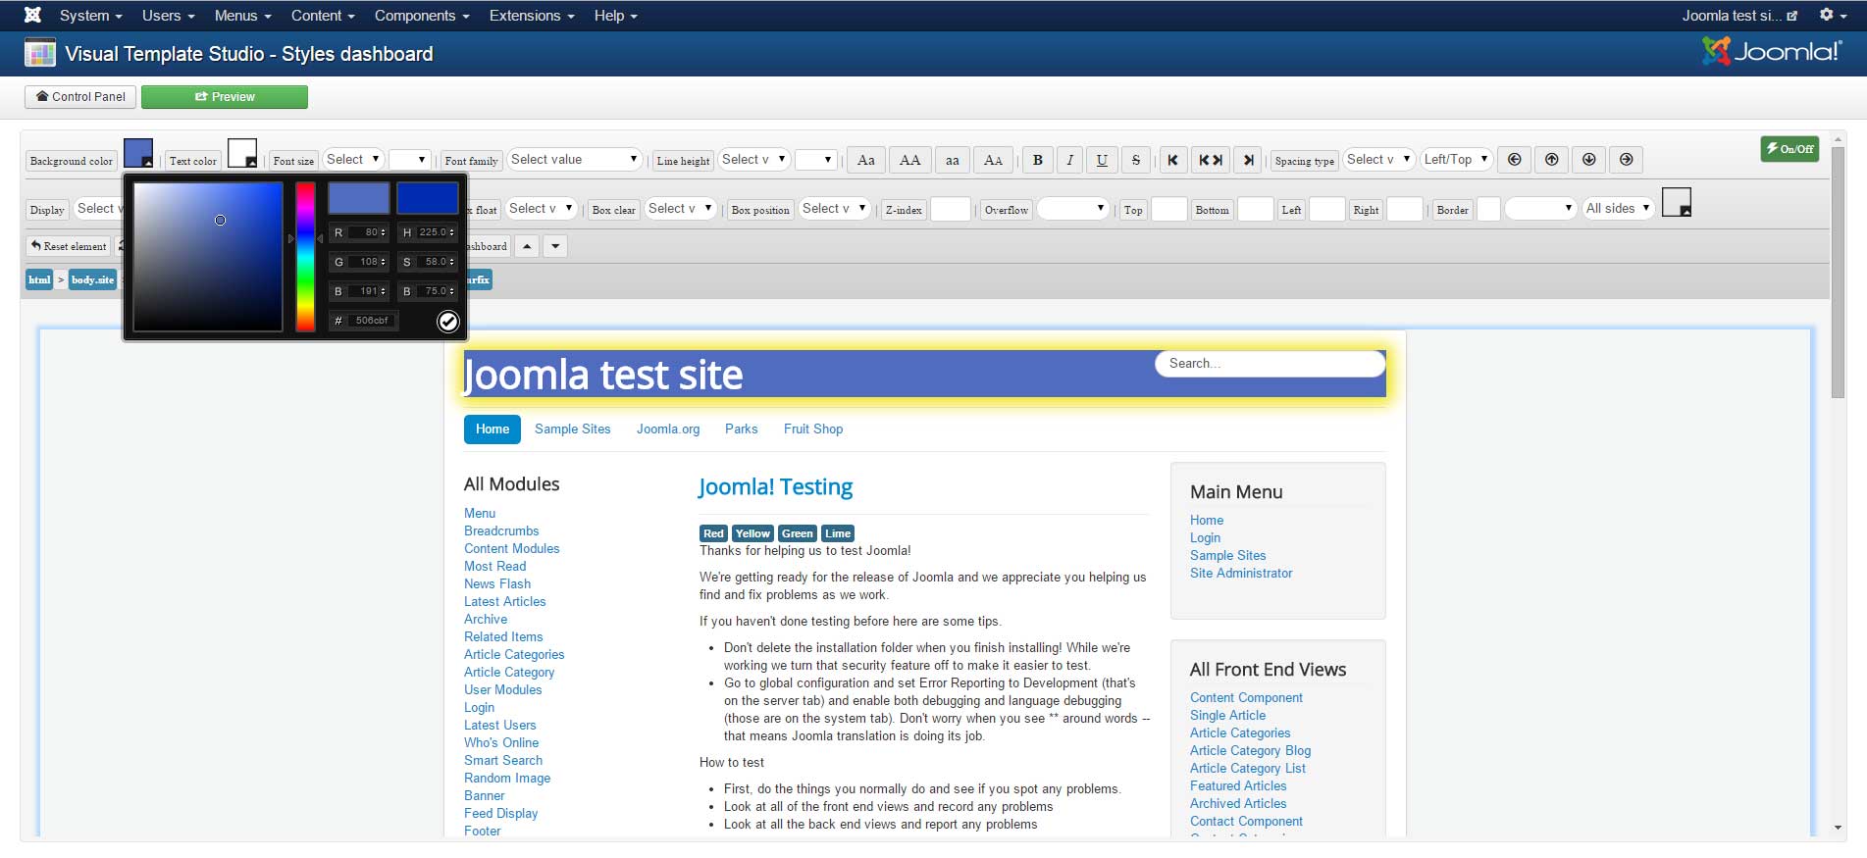Apply small caps text style
Screen dimensions: 1867x858
pos(994,160)
